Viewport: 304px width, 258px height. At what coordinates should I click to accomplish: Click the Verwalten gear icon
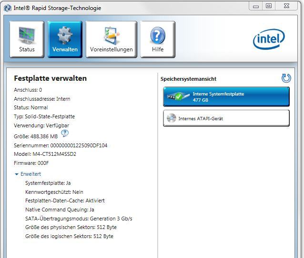click(65, 35)
